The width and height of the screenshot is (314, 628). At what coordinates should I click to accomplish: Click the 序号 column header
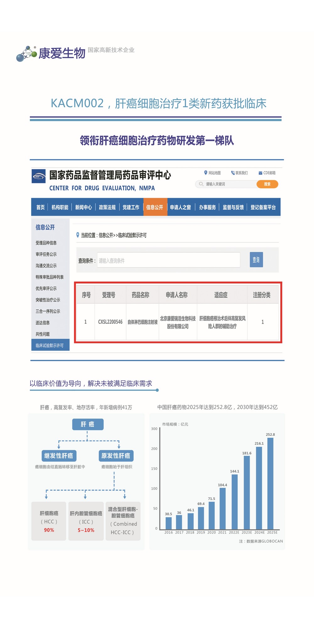tap(86, 295)
